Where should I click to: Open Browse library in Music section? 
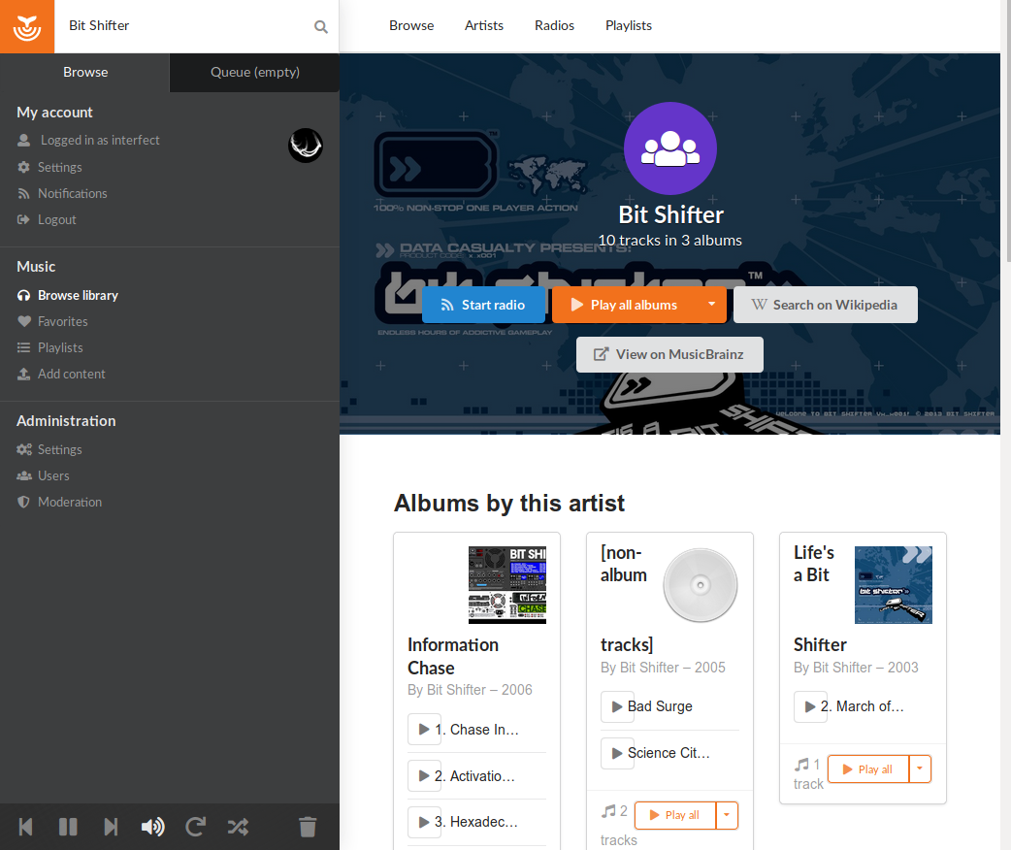(x=78, y=295)
